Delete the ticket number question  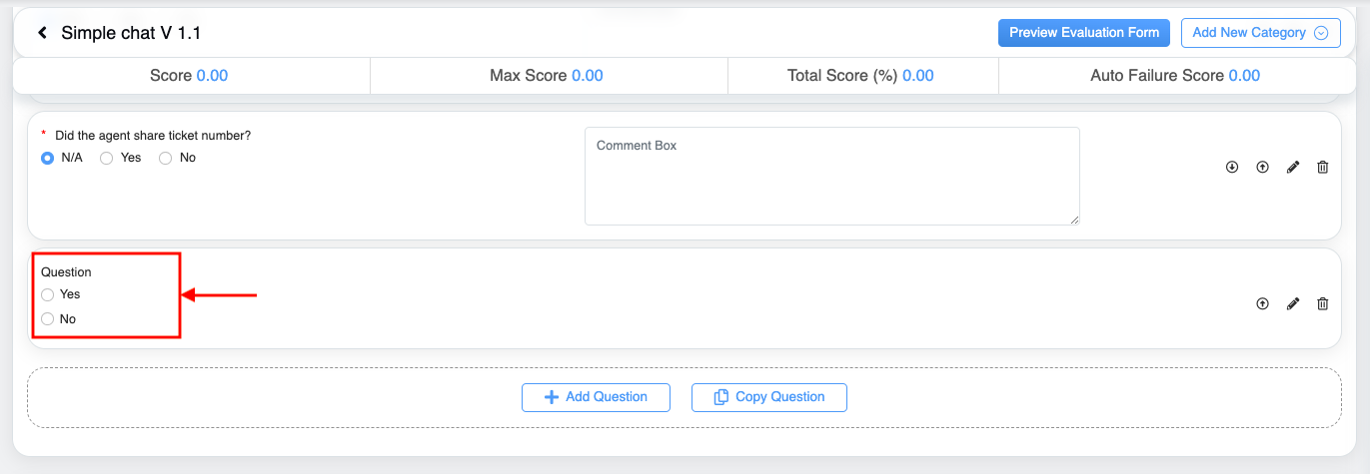(1323, 168)
